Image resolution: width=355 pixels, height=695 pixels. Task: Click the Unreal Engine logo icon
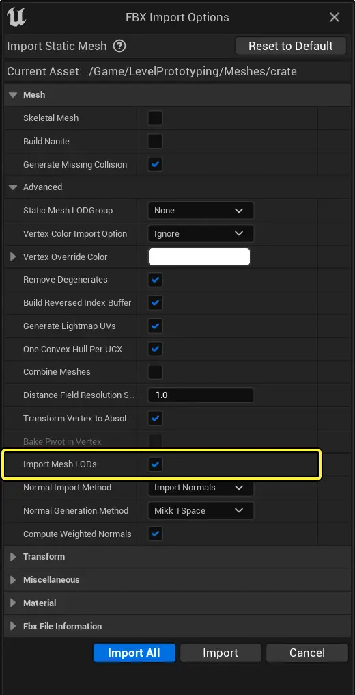pos(17,17)
